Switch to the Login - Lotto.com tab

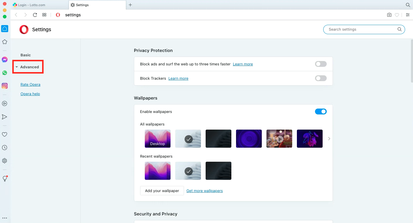[x=39, y=5]
